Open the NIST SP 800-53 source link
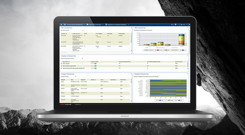Viewport: 245px width, 135px height. click(x=69, y=66)
